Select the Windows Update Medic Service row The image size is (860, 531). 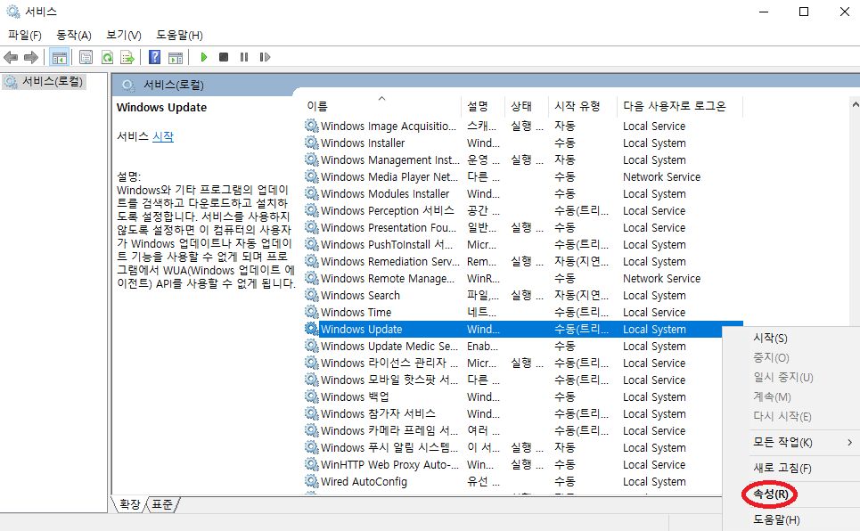coord(523,347)
